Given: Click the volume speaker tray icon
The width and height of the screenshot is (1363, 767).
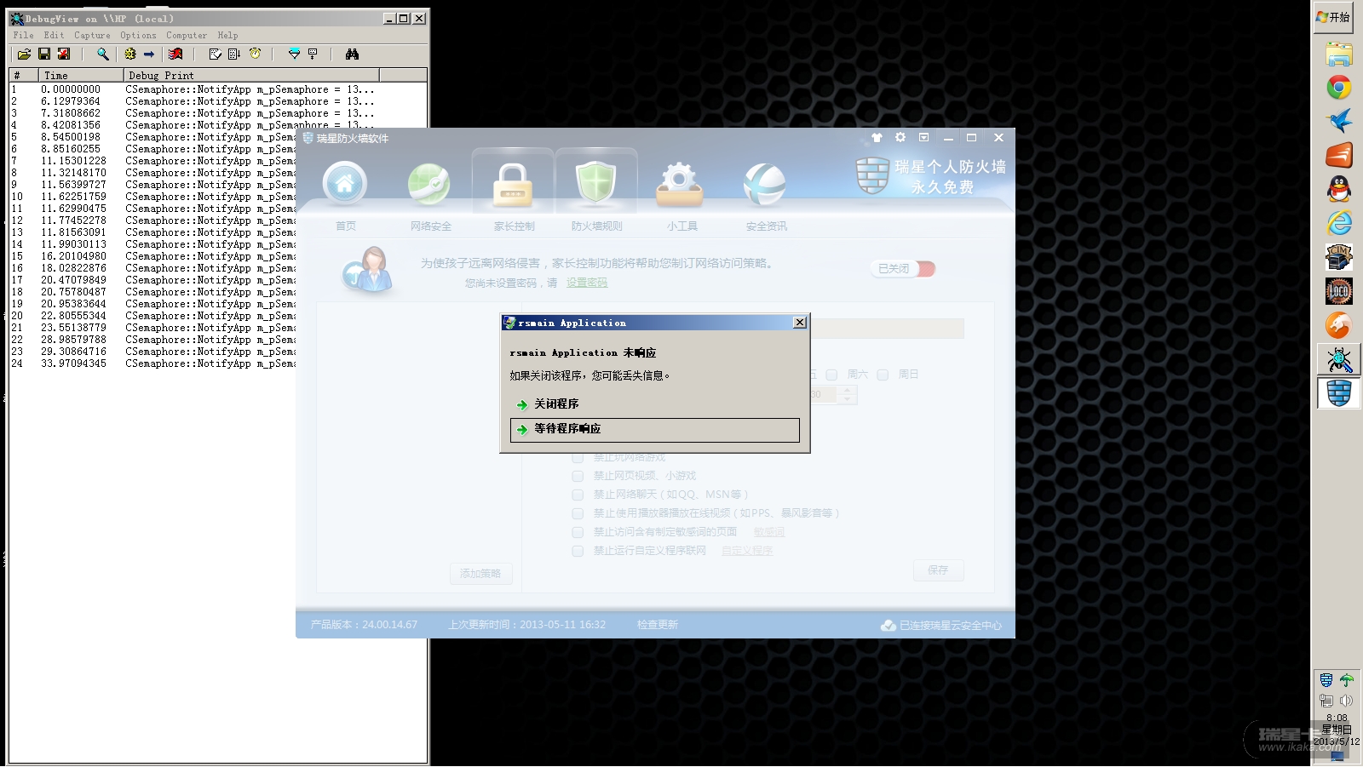Looking at the screenshot, I should 1347,701.
